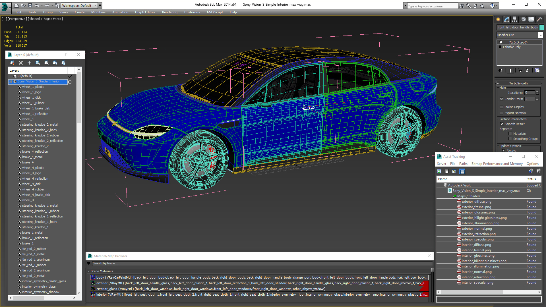
Task: Toggle Smooth Result checkbox
Action: [x=502, y=124]
